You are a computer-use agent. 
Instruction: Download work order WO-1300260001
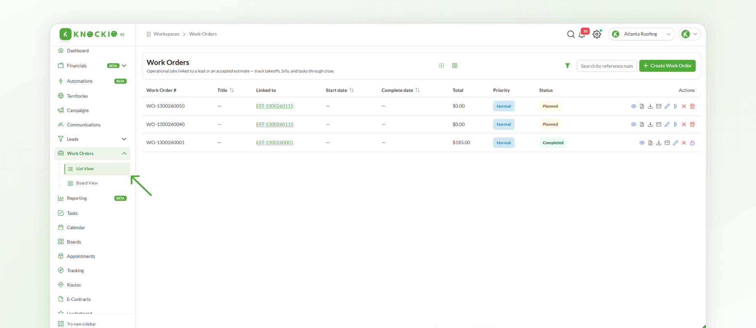pos(659,143)
